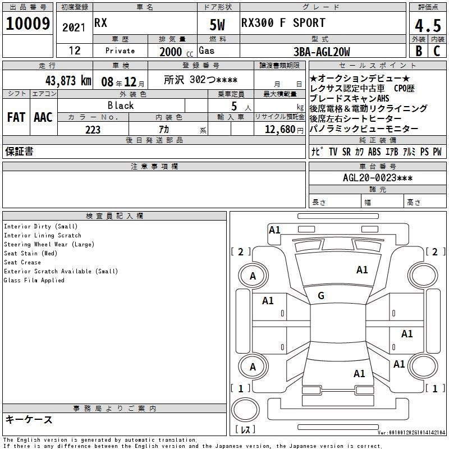Click the [レス] spare tire label

tap(245, 429)
